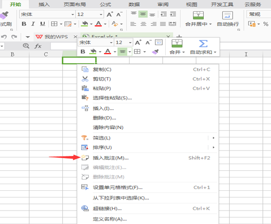Image resolution: width=271 pixels, height=224 pixels.
Task: Click mini toolbar Decrease Font Size icon
Action: (x=148, y=43)
